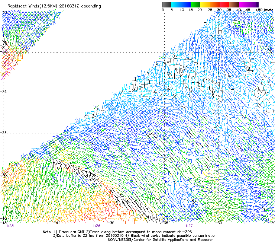Click the yellow 20-25 knots legend segment
The image size is (275, 242).
pos(205,4)
